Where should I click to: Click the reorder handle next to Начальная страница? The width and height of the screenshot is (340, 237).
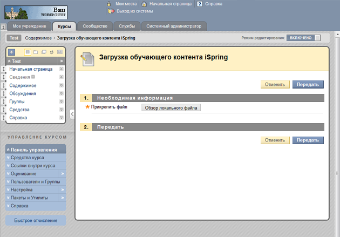[3, 69]
